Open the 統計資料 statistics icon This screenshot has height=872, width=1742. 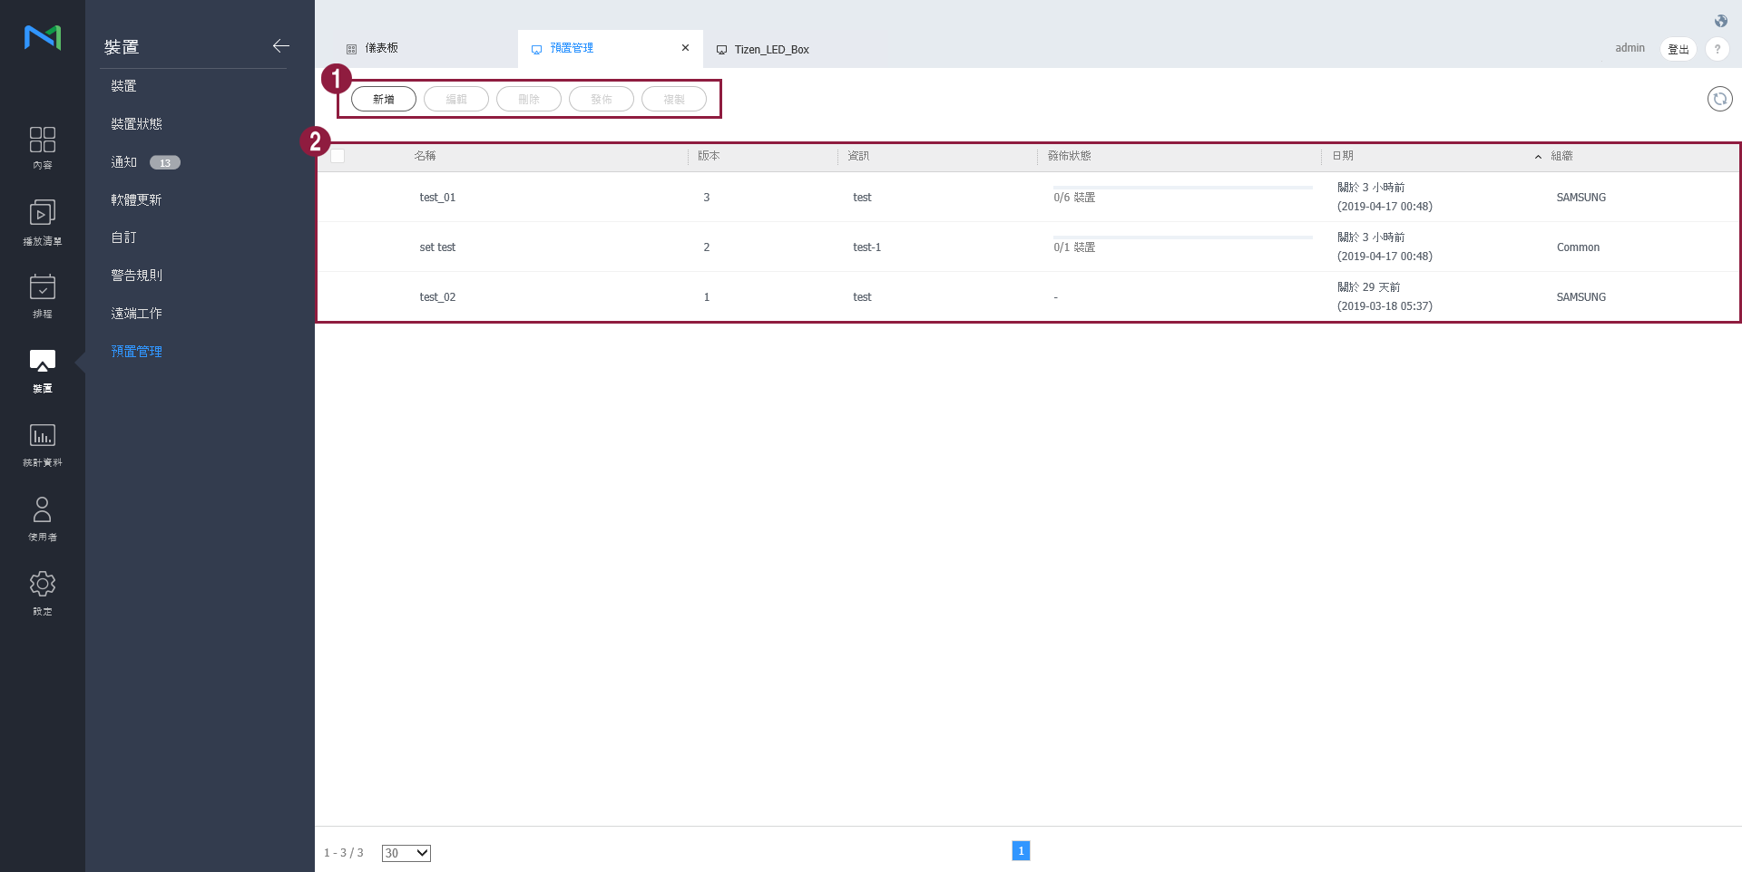click(x=42, y=444)
